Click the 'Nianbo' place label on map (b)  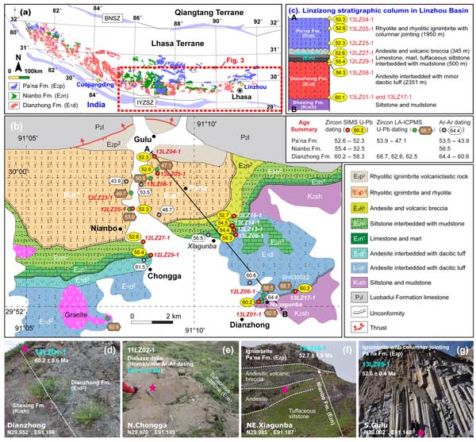(x=104, y=229)
